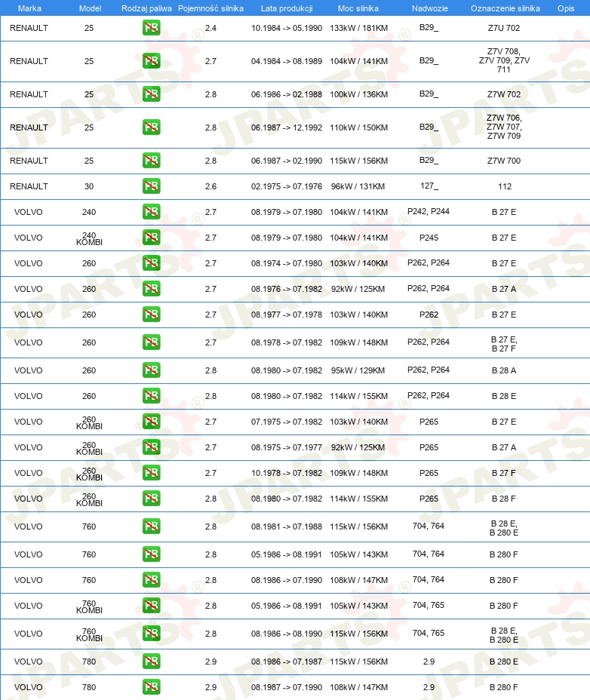Select engine code 112
This screenshot has width=590, height=700.
(x=505, y=186)
